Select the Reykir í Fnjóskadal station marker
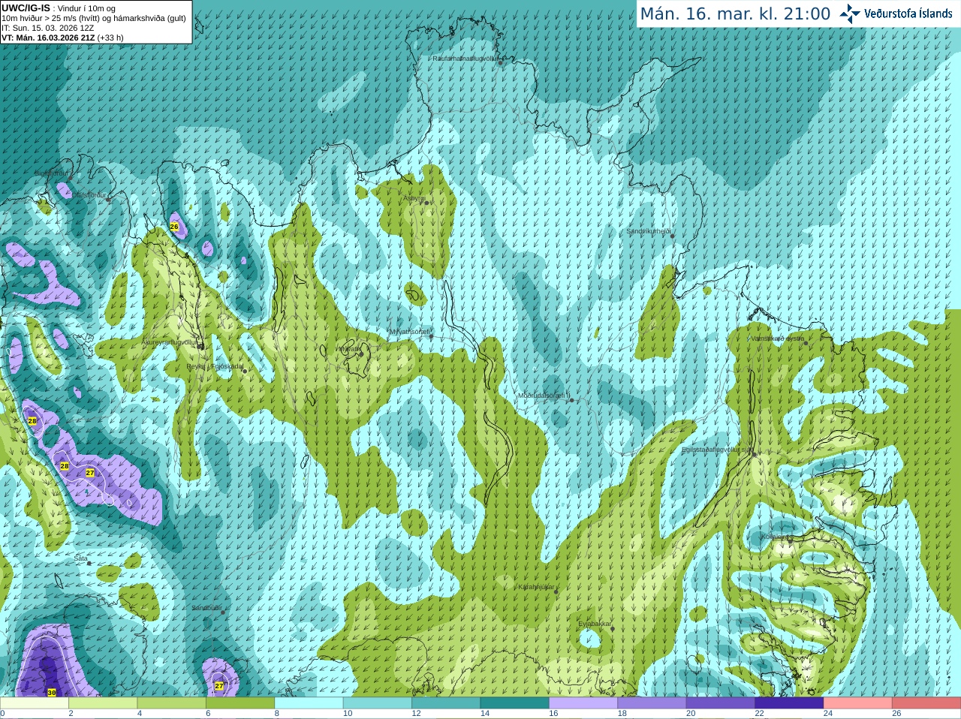This screenshot has height=719, width=961. point(244,371)
